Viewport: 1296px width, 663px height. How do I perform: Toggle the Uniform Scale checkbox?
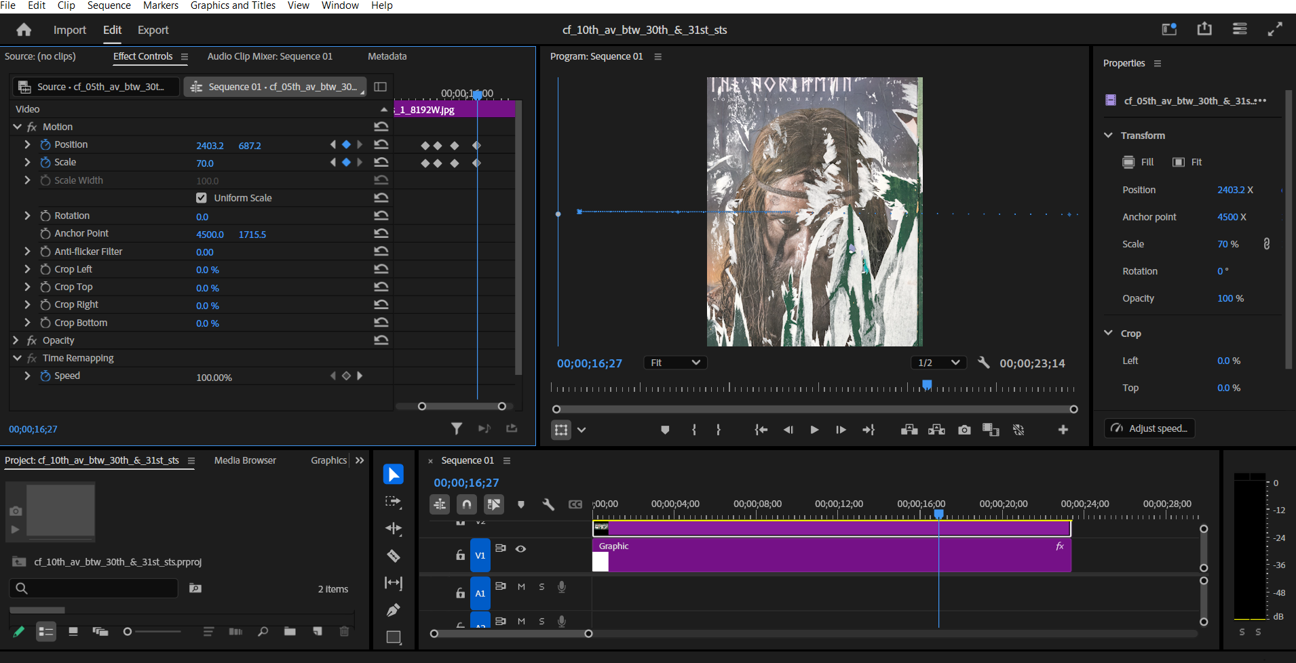[x=202, y=197]
